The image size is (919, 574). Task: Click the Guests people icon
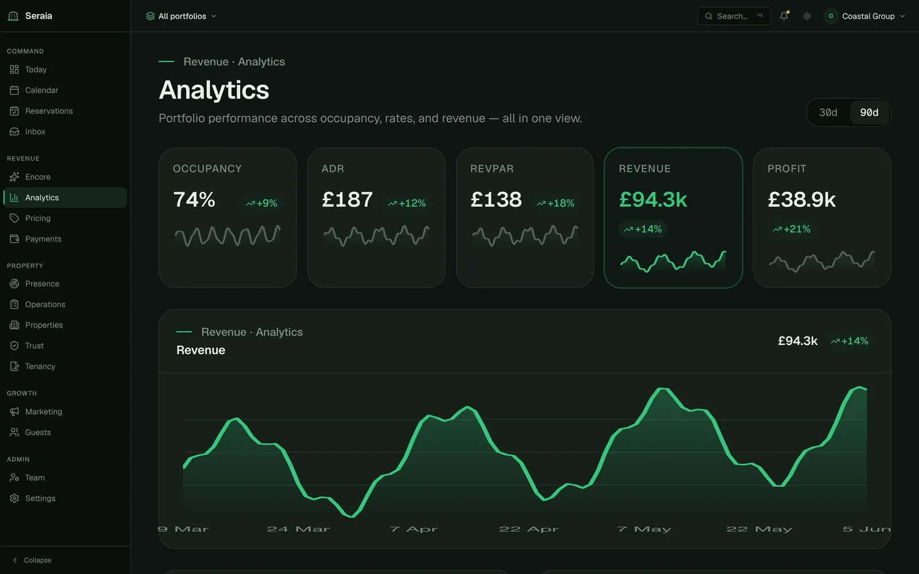[14, 432]
